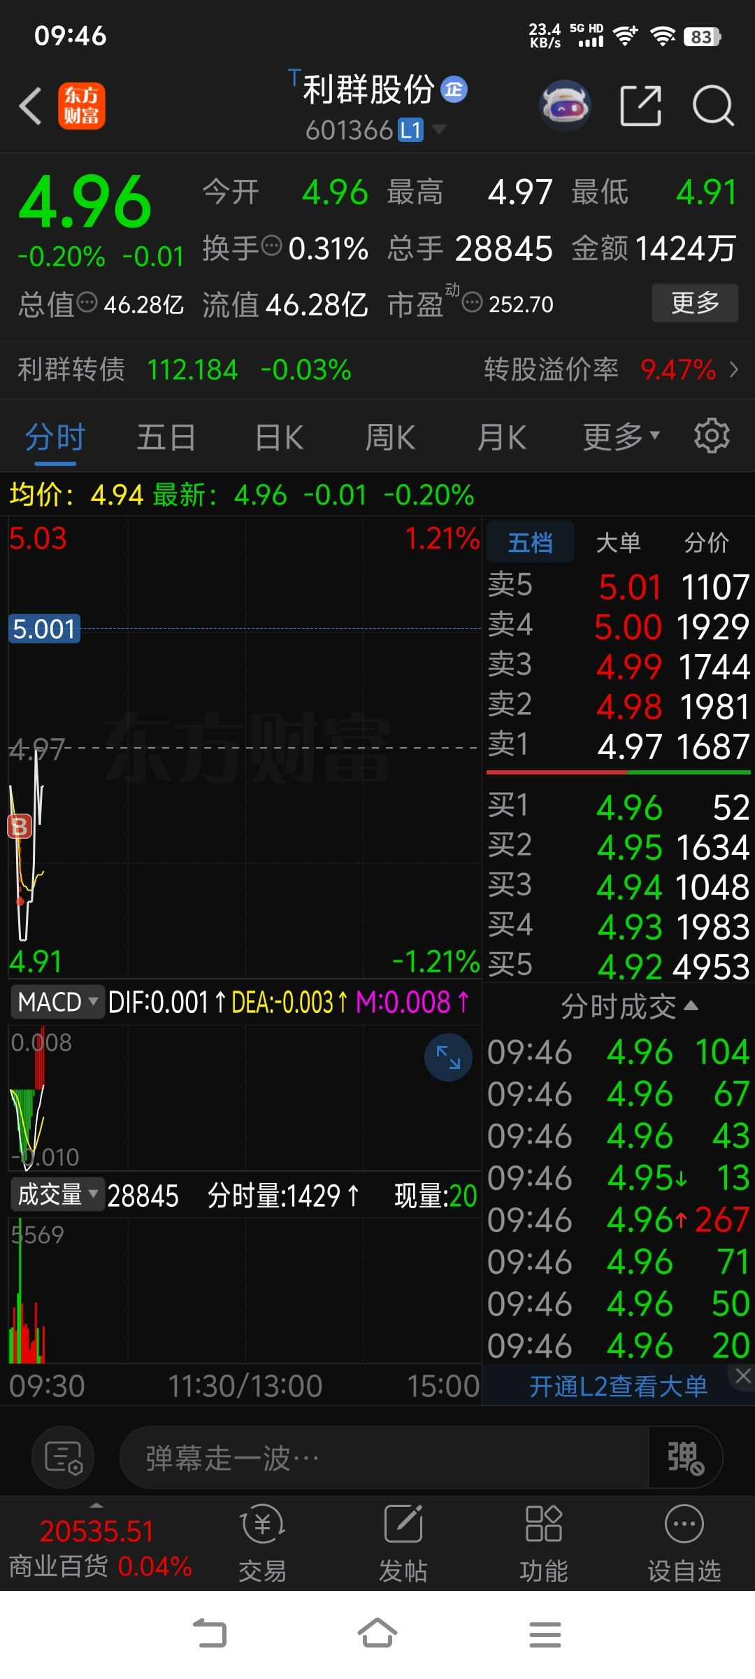
Task: Select the 大单 tab
Action: tap(619, 542)
